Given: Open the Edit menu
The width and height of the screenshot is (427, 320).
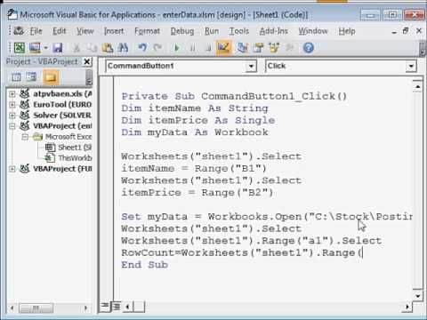Looking at the screenshot, I should click(60, 31).
